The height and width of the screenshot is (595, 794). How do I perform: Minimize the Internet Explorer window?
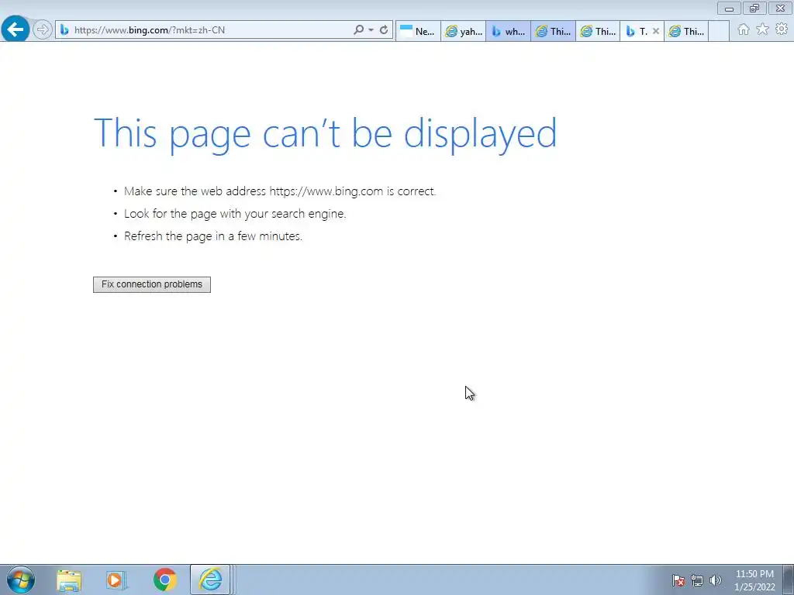pos(729,9)
